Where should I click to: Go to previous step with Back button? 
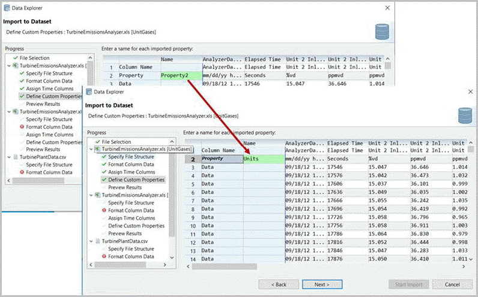(x=278, y=284)
